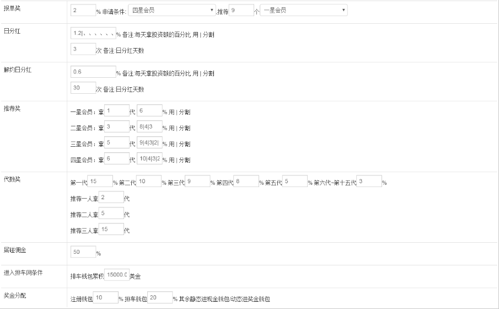Click the 二星会员 percent field showing 8|4|3

click(x=149, y=126)
